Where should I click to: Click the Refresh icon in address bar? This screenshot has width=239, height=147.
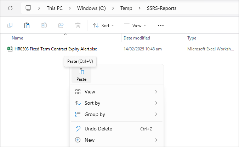10,8
